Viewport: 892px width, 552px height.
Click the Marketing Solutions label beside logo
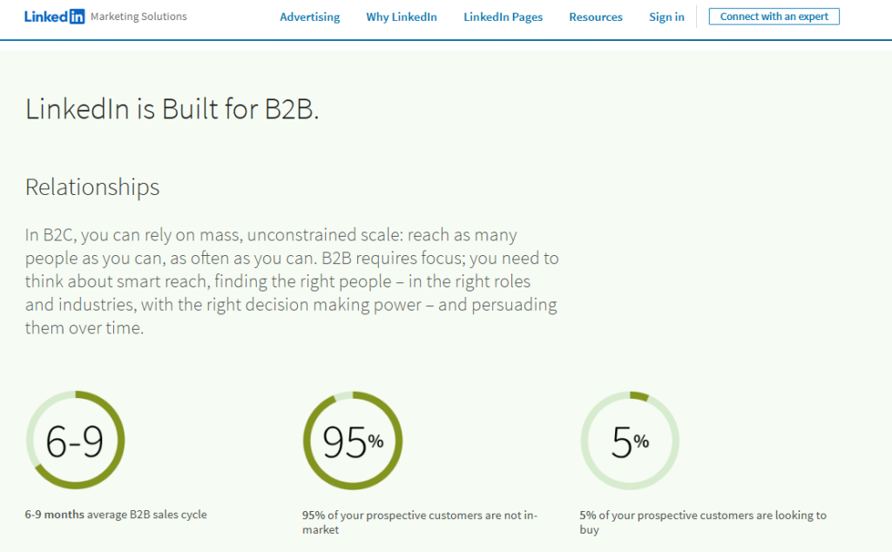point(139,17)
